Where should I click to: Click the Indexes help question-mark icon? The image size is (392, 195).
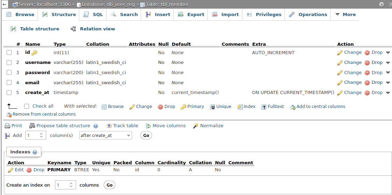coord(35,152)
